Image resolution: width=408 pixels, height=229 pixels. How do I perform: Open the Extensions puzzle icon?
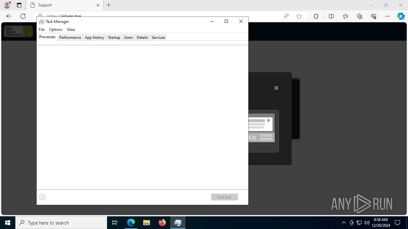tap(316, 16)
